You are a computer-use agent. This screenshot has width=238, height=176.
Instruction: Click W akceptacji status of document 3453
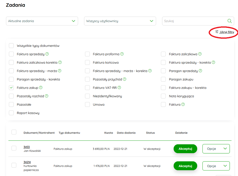[x=152, y=149]
